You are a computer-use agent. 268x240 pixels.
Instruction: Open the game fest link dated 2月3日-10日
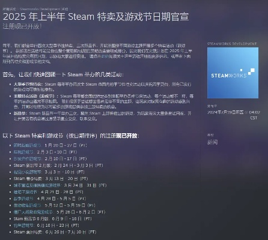pyautogui.click(x=23, y=152)
